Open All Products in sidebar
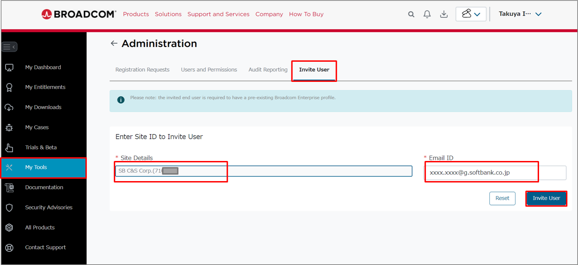Image resolution: width=578 pixels, height=265 pixels. (x=40, y=227)
